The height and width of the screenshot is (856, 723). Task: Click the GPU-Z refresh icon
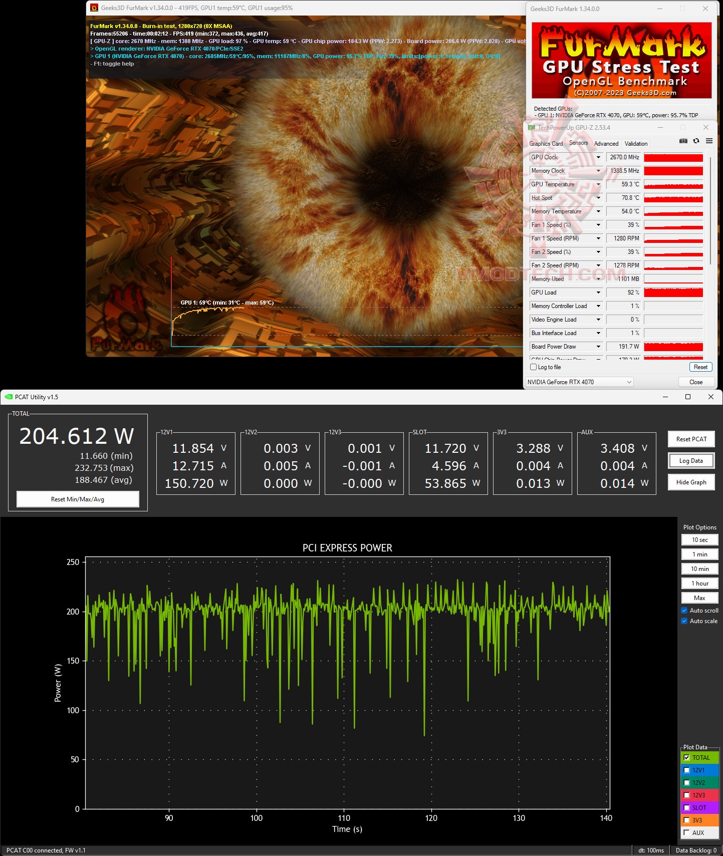(x=696, y=141)
